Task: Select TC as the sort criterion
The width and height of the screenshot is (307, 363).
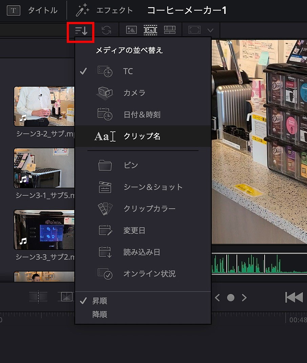Action: coord(128,71)
